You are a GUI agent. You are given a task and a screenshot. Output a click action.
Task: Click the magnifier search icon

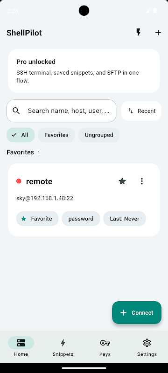[x=16, y=111]
